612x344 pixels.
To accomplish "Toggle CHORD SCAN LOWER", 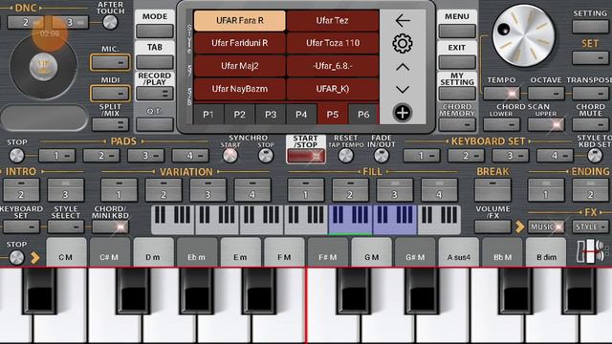I will point(501,125).
